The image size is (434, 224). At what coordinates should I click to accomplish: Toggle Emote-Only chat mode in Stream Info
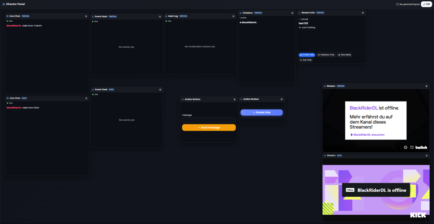coord(307,55)
